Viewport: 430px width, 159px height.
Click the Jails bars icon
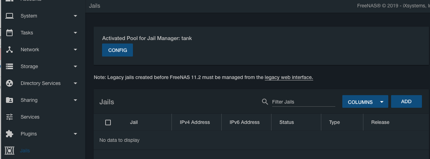9,151
